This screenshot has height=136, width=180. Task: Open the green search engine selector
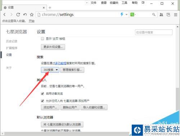pos(132,15)
